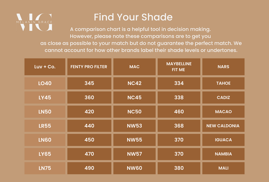This screenshot has width=269, height=182.
Task: Pick the LN50 shade cell
Action: [45, 112]
